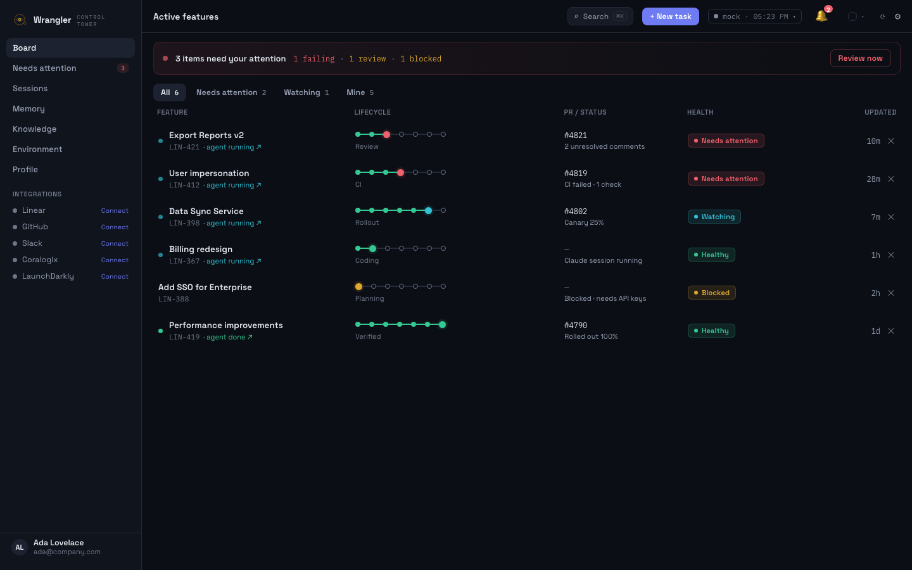Click the Blocked health badge
This screenshot has height=570, width=912.
point(712,293)
